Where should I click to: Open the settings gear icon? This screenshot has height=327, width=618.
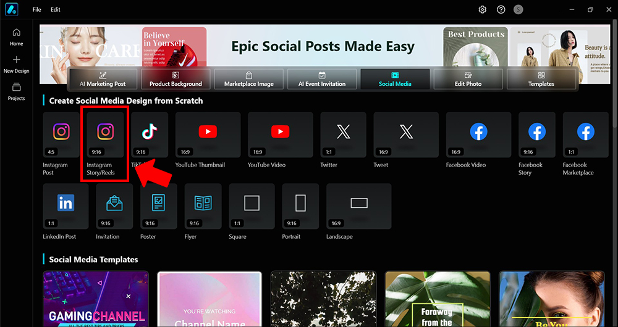pyautogui.click(x=483, y=9)
